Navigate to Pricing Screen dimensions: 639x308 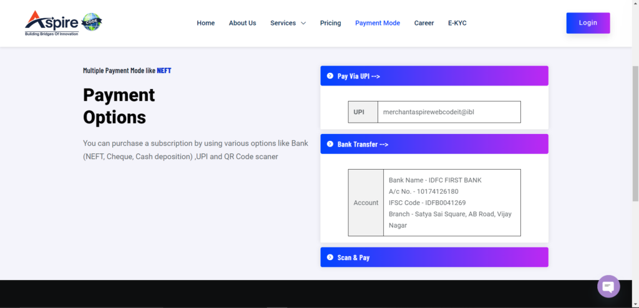(331, 23)
